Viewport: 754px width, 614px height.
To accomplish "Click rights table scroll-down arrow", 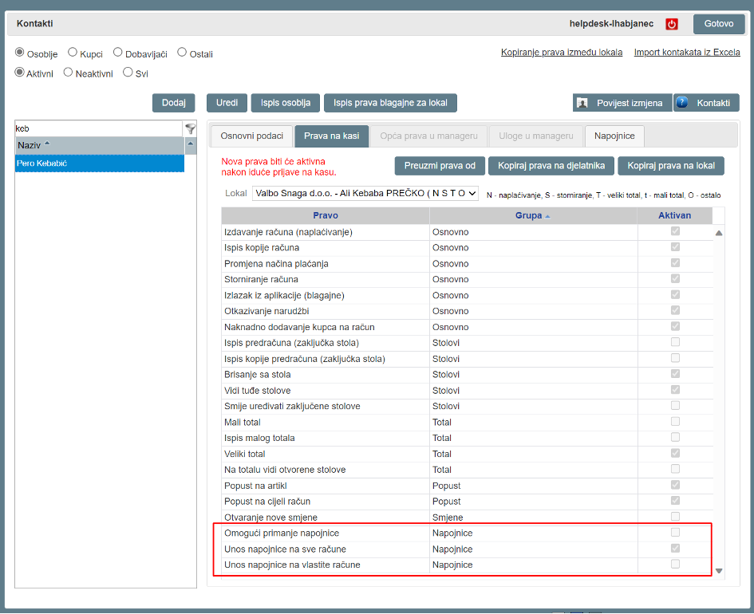I will pyautogui.click(x=719, y=570).
